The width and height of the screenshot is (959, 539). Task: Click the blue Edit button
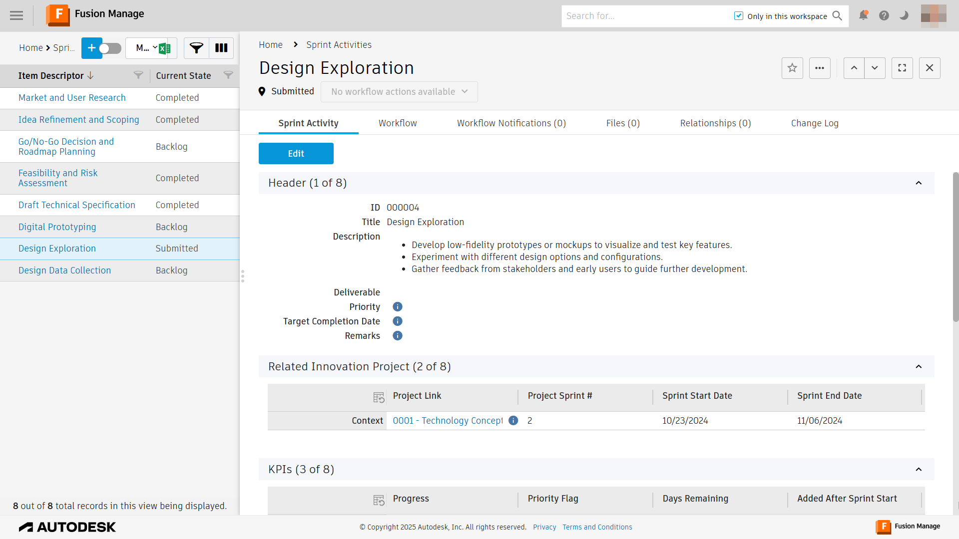pos(296,154)
